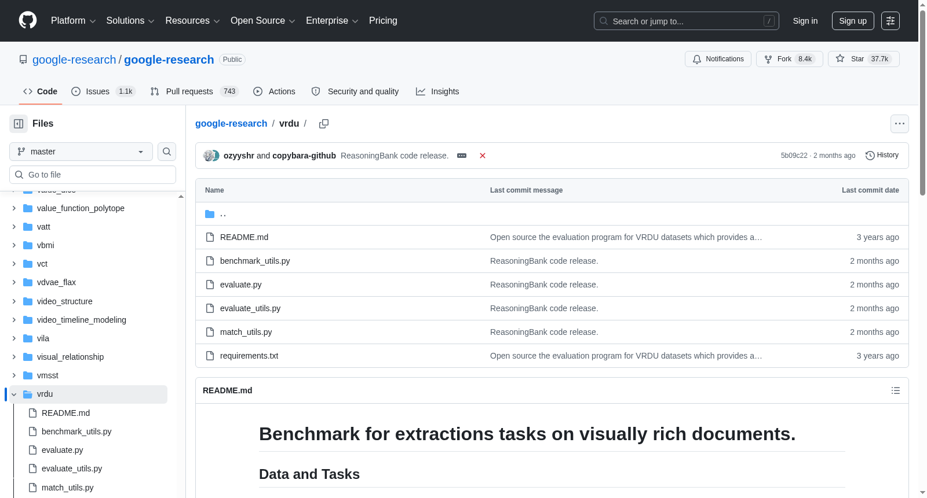This screenshot has height=498, width=927.
Task: Click the vatt folder icon in tree
Action: tap(28, 227)
